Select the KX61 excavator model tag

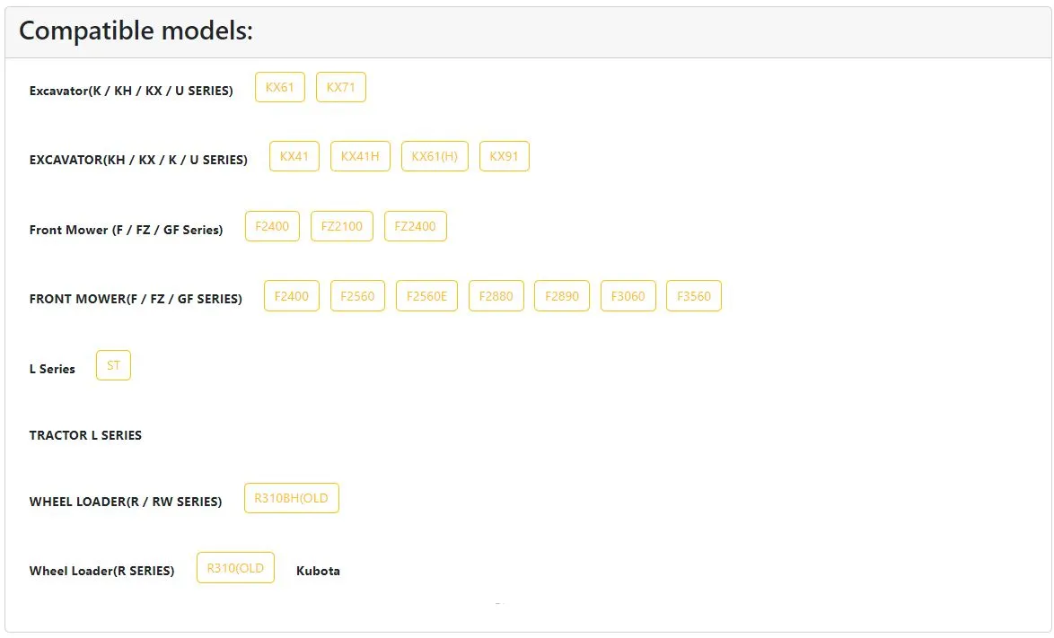coord(279,87)
